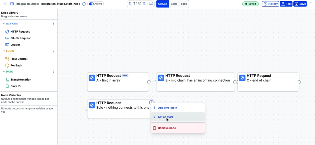
Task: Select the Save ID bookmark icon
Action: [7, 86]
